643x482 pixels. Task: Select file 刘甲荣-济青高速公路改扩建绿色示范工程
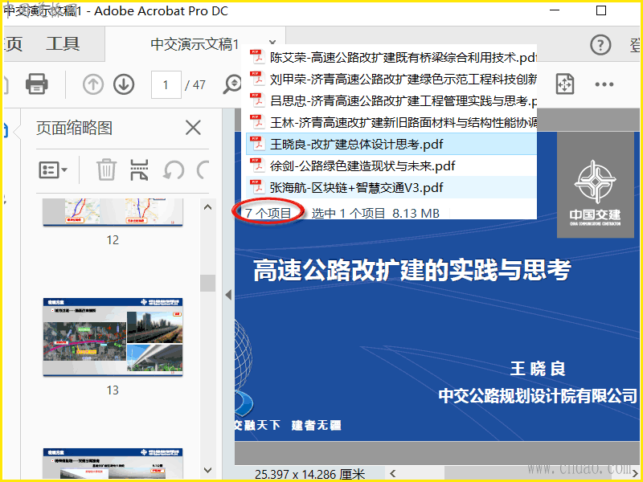pos(391,79)
